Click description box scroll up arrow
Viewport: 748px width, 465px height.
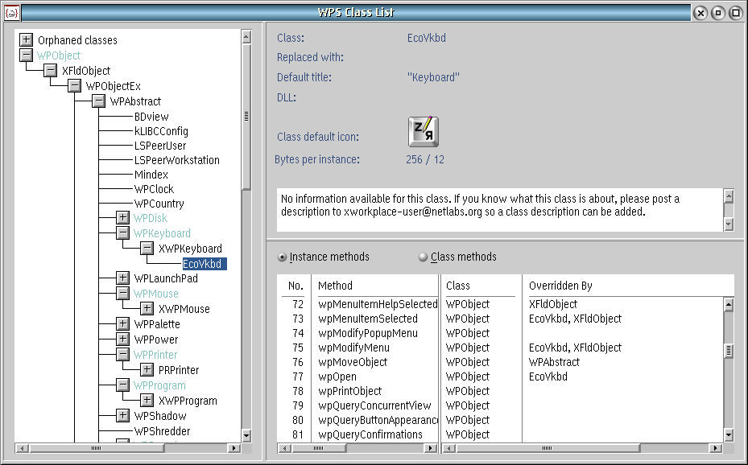729,195
